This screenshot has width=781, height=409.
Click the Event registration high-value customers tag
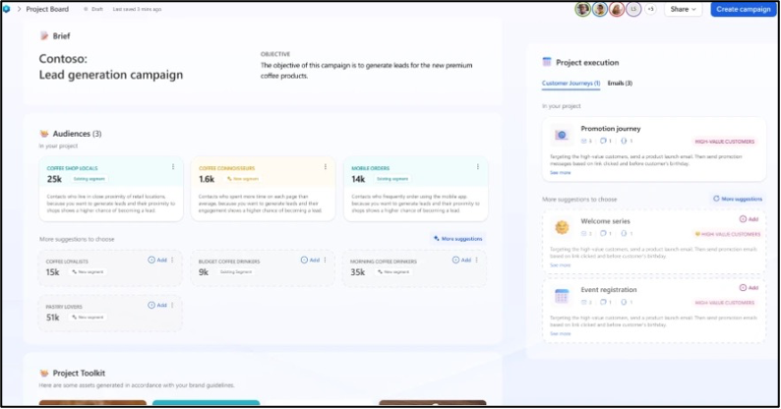pyautogui.click(x=724, y=303)
